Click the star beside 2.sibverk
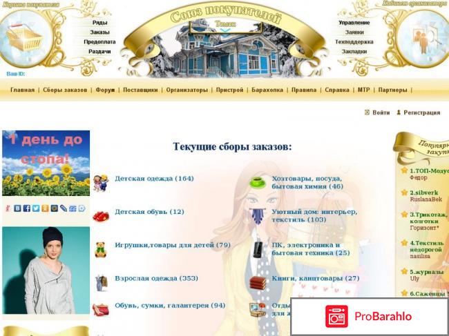449x336 pixels. 404,192
